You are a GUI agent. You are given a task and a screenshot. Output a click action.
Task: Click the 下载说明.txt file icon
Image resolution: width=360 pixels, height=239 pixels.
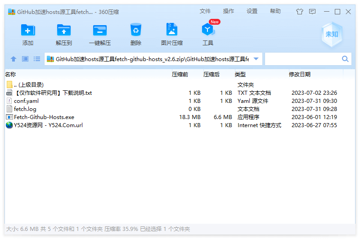click(x=9, y=93)
